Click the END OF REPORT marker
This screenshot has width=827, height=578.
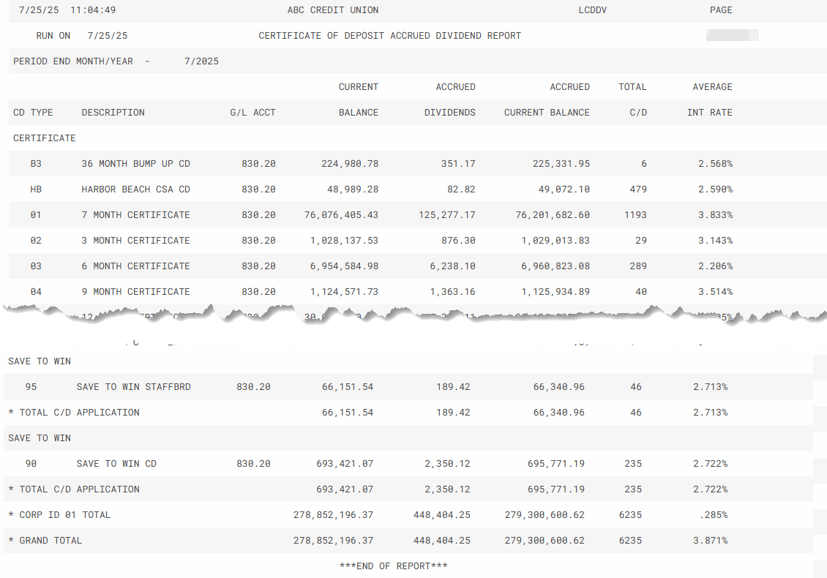point(394,566)
